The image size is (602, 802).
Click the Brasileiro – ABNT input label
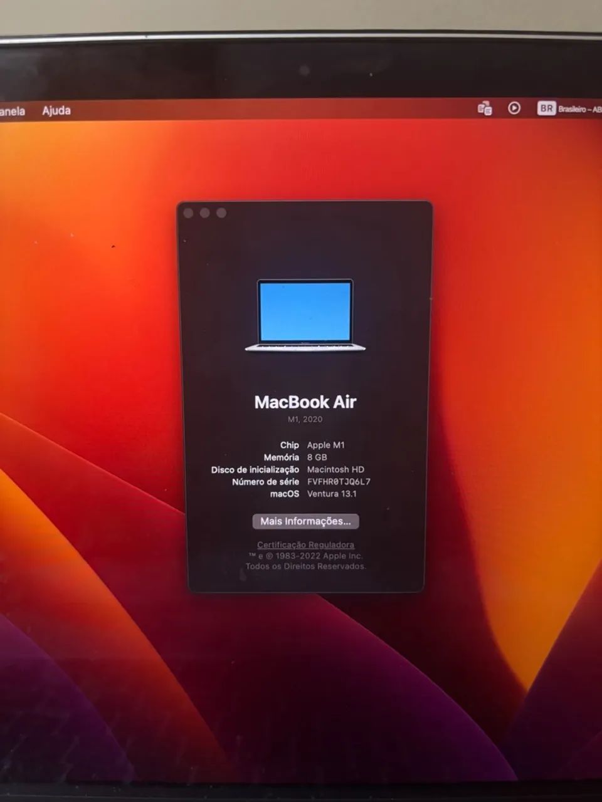click(x=580, y=109)
